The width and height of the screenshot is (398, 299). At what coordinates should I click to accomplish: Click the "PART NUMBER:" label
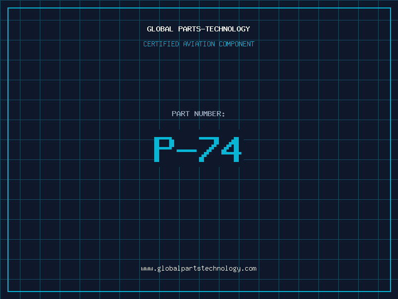coord(198,114)
